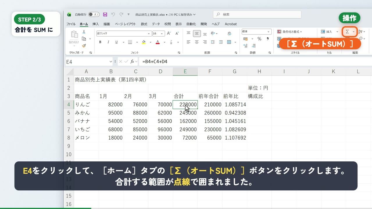Cut selection with the scissors icon
The height and width of the screenshot is (209, 372).
(84, 32)
